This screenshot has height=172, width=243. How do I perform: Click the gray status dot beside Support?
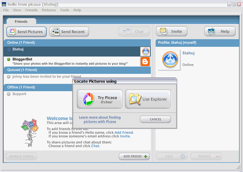pos(9,94)
